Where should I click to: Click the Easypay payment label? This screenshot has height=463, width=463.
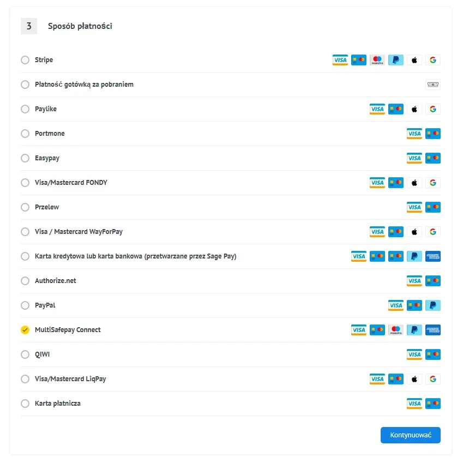point(47,158)
